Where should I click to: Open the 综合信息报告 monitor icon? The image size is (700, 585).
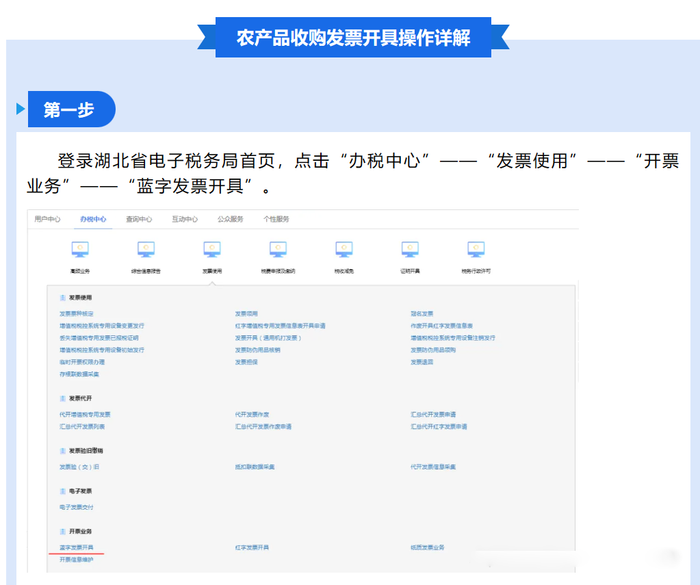click(146, 249)
